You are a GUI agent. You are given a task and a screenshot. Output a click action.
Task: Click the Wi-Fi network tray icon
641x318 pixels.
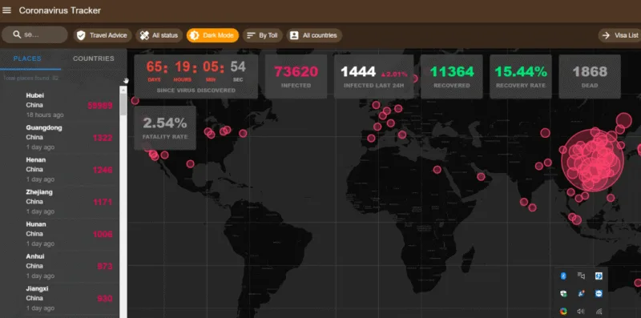pyautogui.click(x=599, y=312)
